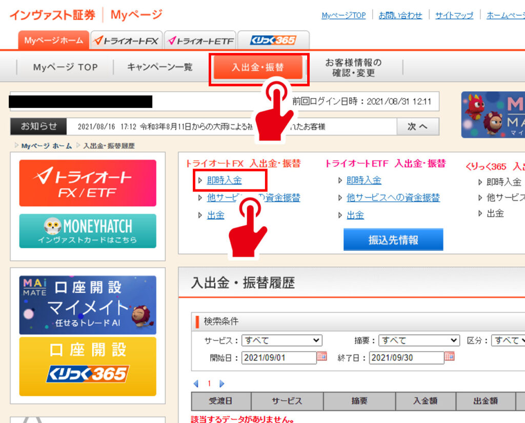Click 次へ button in お知らせ bar
The image size is (525, 423).
coord(417,126)
